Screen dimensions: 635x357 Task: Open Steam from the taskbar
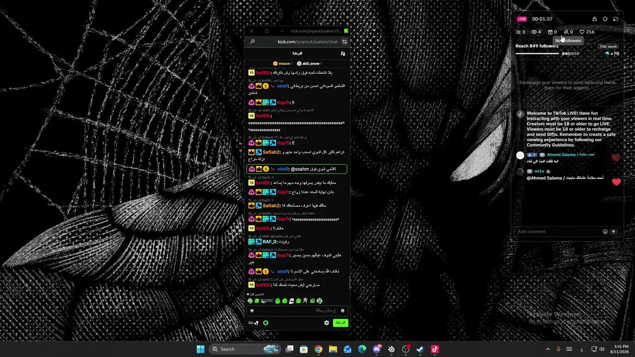click(420, 349)
